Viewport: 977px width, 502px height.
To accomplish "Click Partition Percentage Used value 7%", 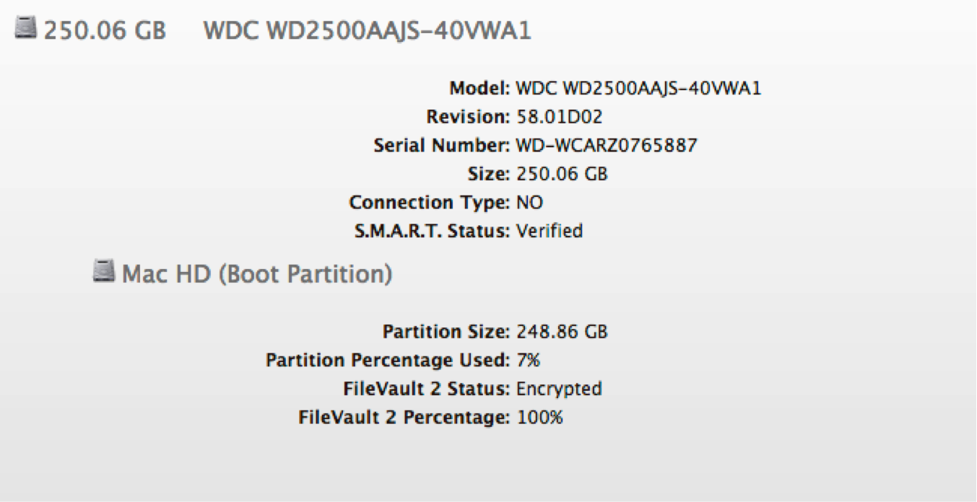I will pyautogui.click(x=528, y=360).
